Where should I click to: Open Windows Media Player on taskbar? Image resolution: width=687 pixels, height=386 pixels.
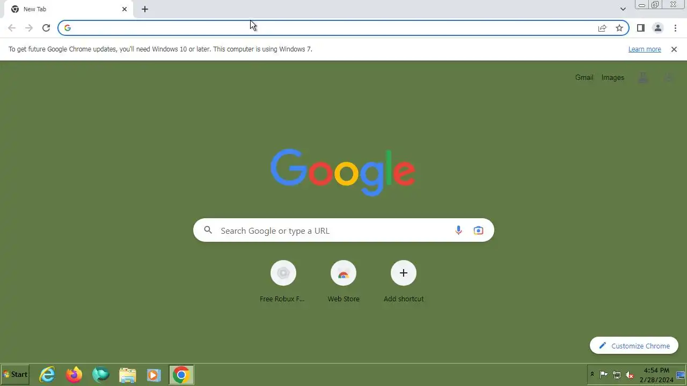coord(154,375)
